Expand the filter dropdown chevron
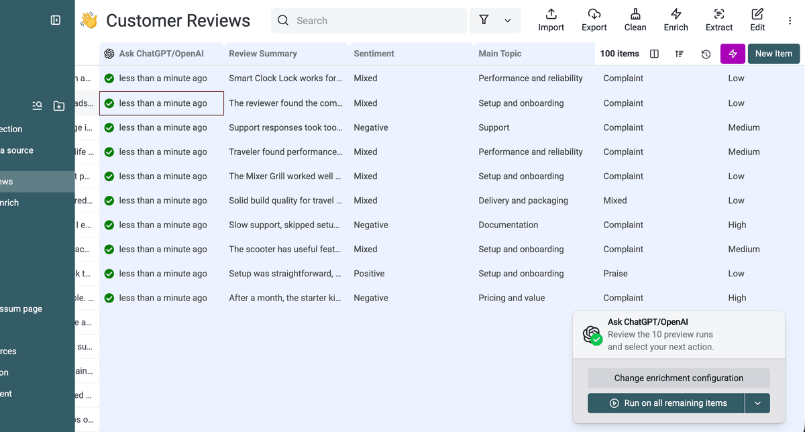 508,21
